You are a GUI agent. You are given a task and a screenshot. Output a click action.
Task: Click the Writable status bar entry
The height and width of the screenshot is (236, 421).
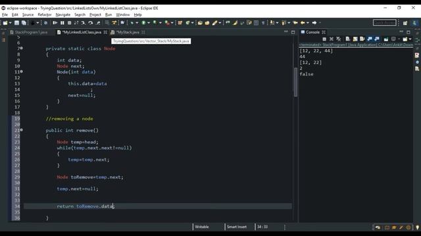202,227
